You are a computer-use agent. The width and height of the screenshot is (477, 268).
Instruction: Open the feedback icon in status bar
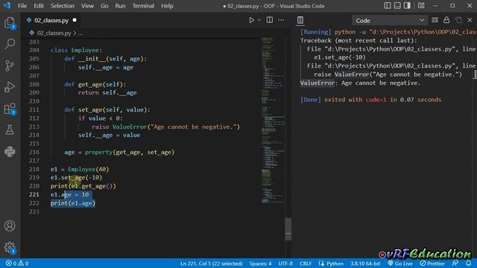click(x=455, y=263)
